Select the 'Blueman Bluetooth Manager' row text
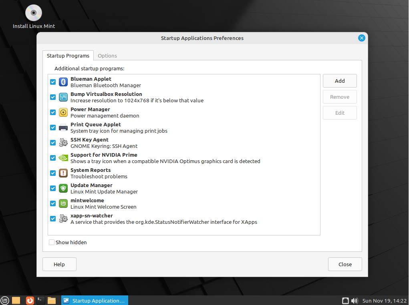This screenshot has width=409, height=305. tap(106, 86)
